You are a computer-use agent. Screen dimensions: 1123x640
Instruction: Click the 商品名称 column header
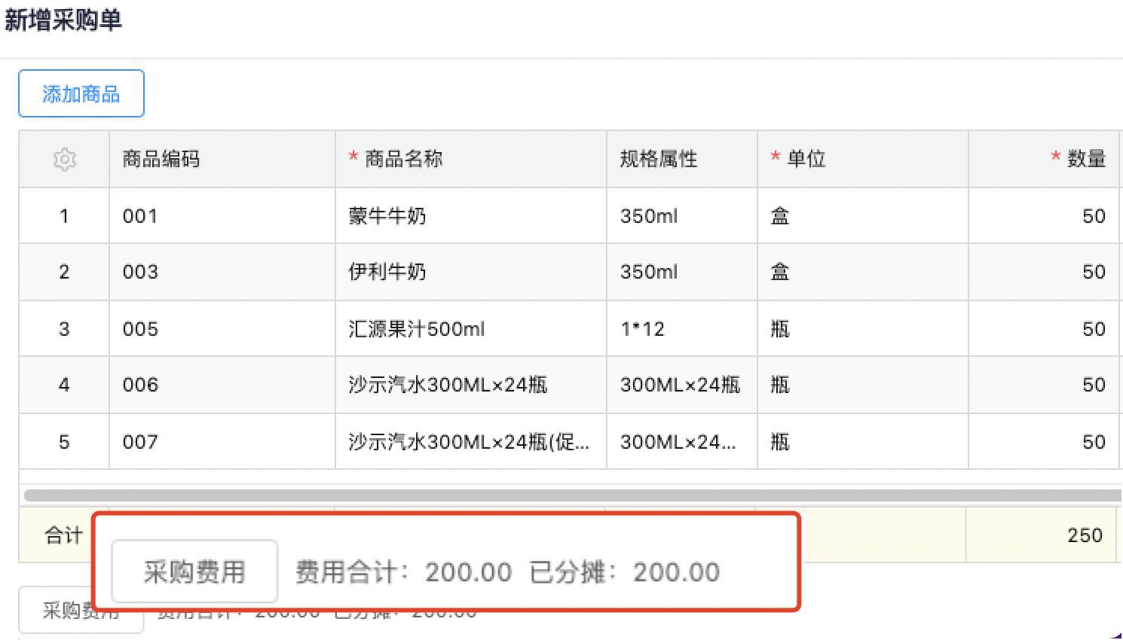pyautogui.click(x=403, y=159)
